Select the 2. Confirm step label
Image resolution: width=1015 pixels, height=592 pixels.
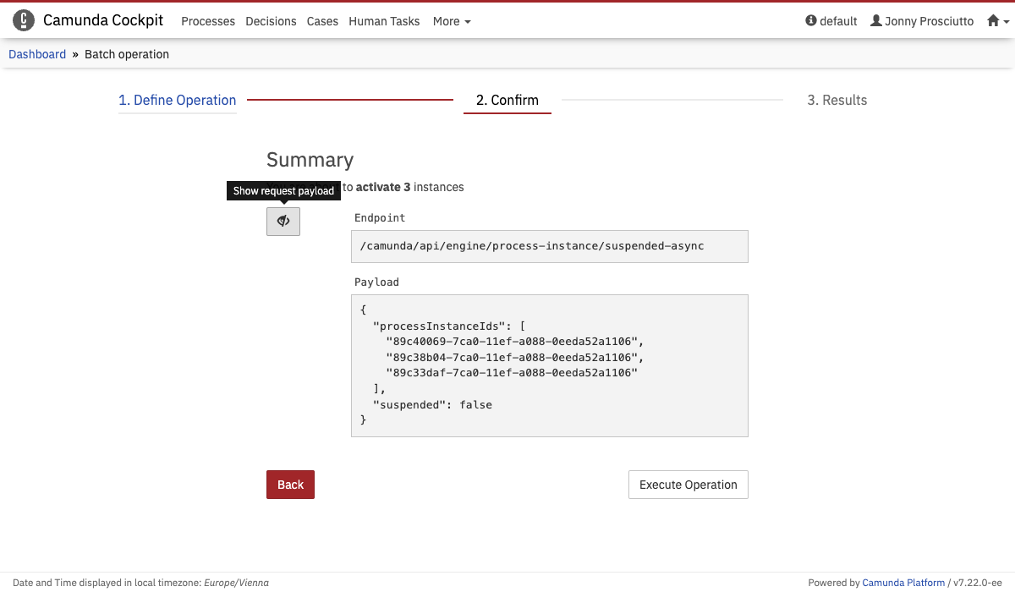[x=507, y=100]
